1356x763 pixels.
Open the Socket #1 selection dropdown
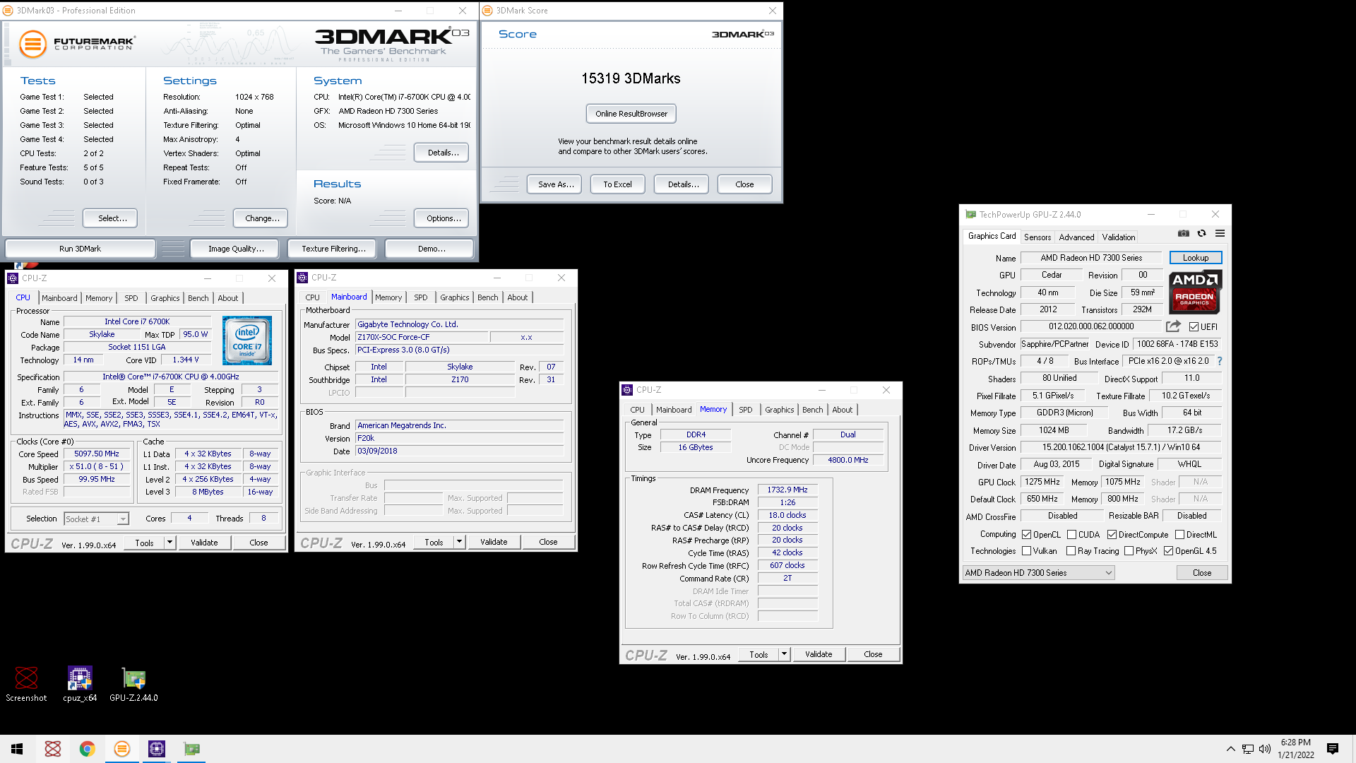point(97,519)
